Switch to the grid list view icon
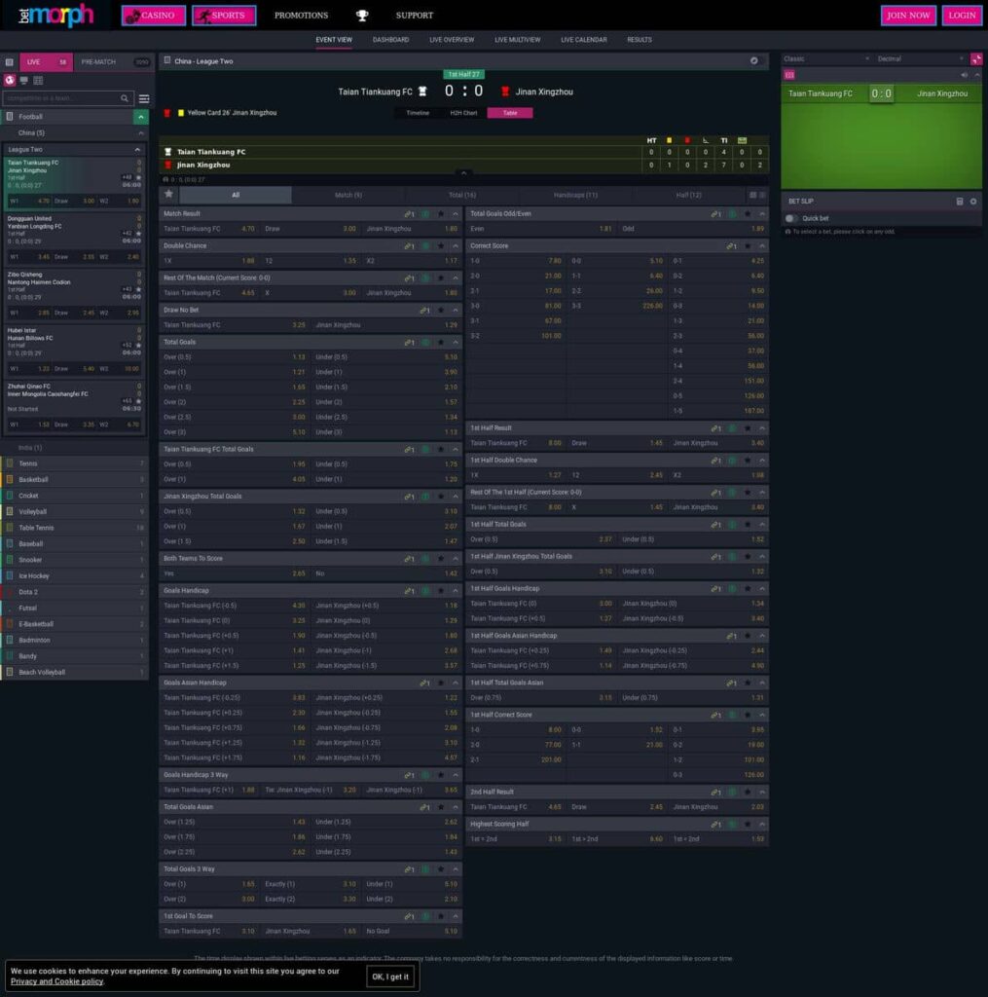This screenshot has width=988, height=997. pyautogui.click(x=38, y=80)
